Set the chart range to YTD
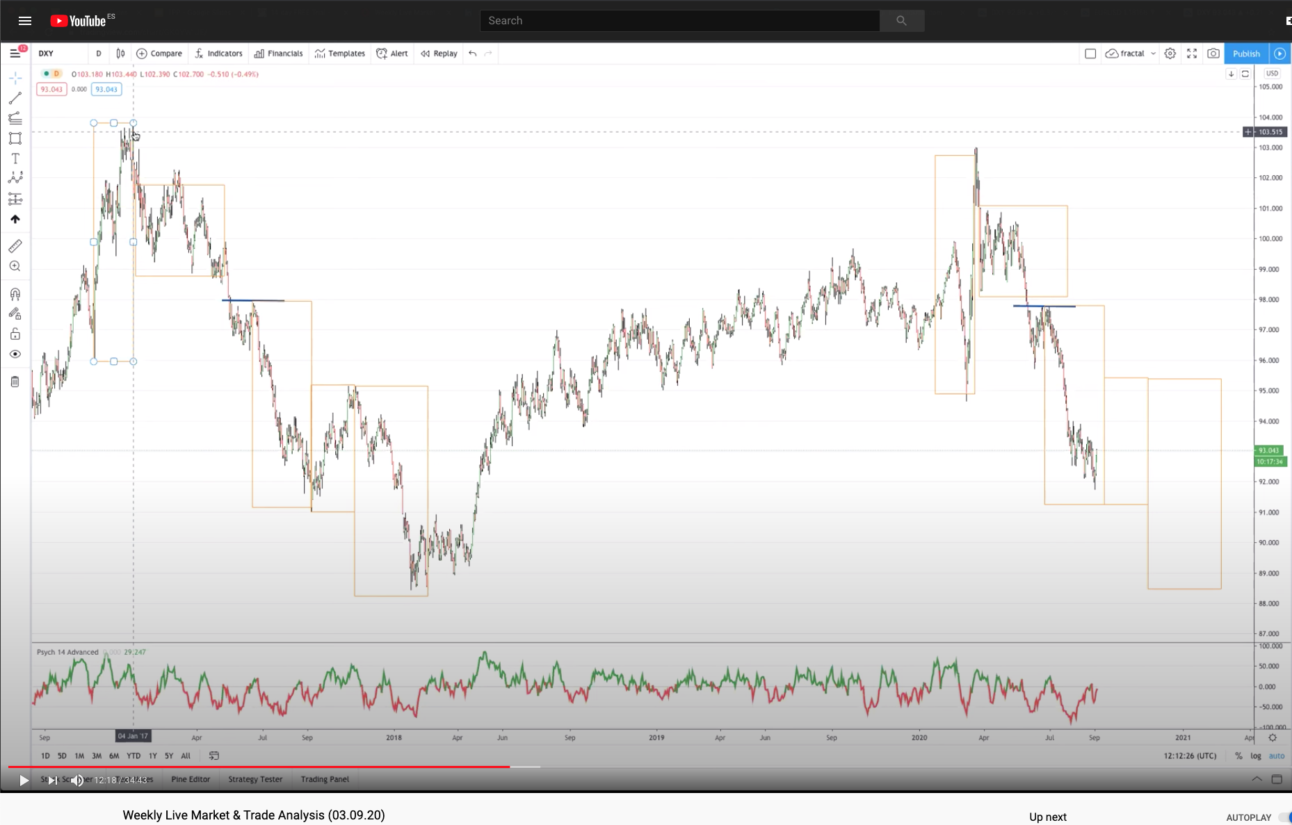This screenshot has height=825, width=1292. (134, 755)
